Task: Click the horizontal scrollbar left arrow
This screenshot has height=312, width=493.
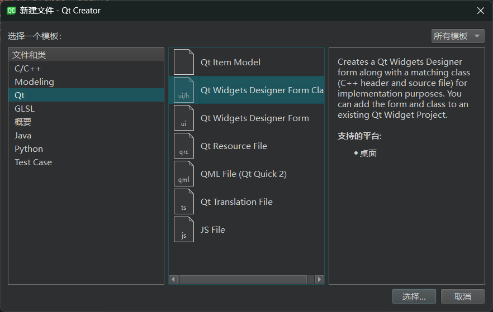Action: coord(174,279)
